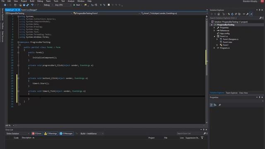Screen dimensions: 265x149
Task: Open the Help menu
Action: point(89,1)
